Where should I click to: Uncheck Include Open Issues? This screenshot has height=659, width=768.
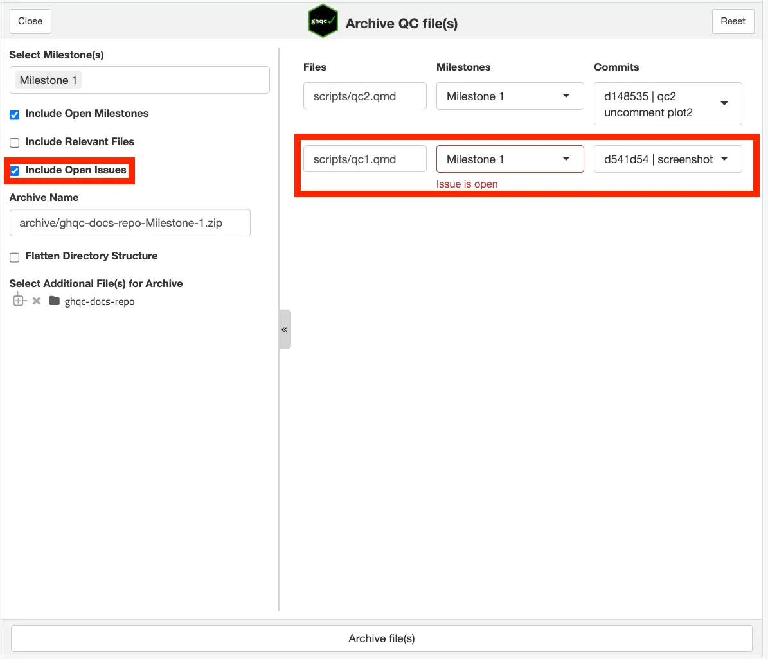pyautogui.click(x=15, y=171)
